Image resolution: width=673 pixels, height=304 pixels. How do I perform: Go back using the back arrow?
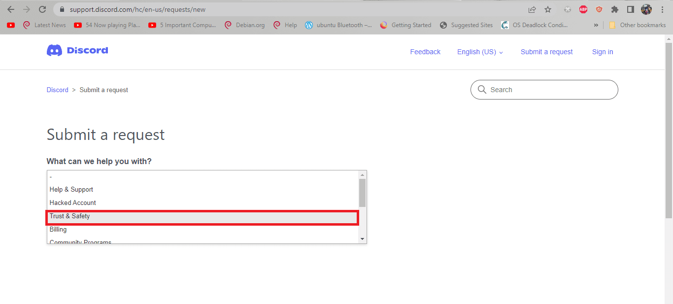coord(11,9)
